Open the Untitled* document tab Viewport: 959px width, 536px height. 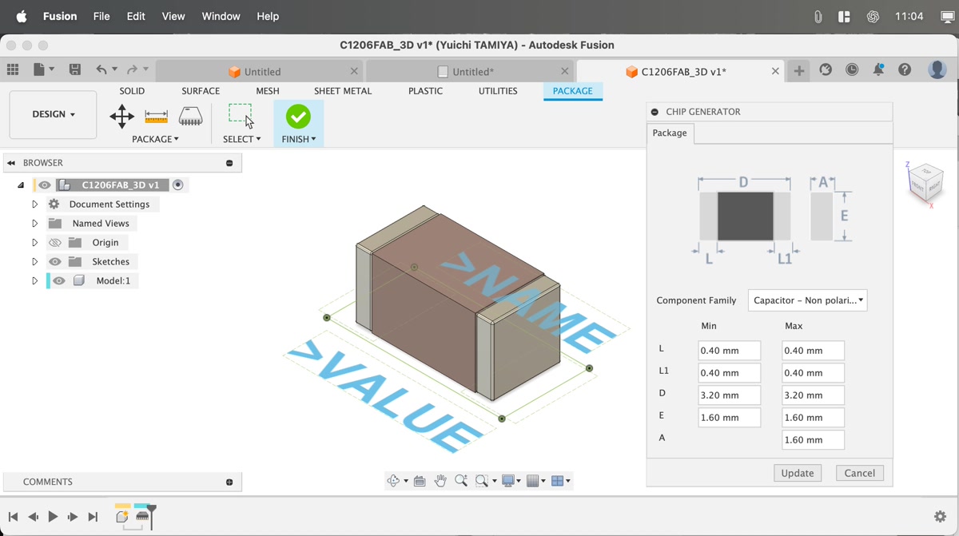(x=468, y=71)
